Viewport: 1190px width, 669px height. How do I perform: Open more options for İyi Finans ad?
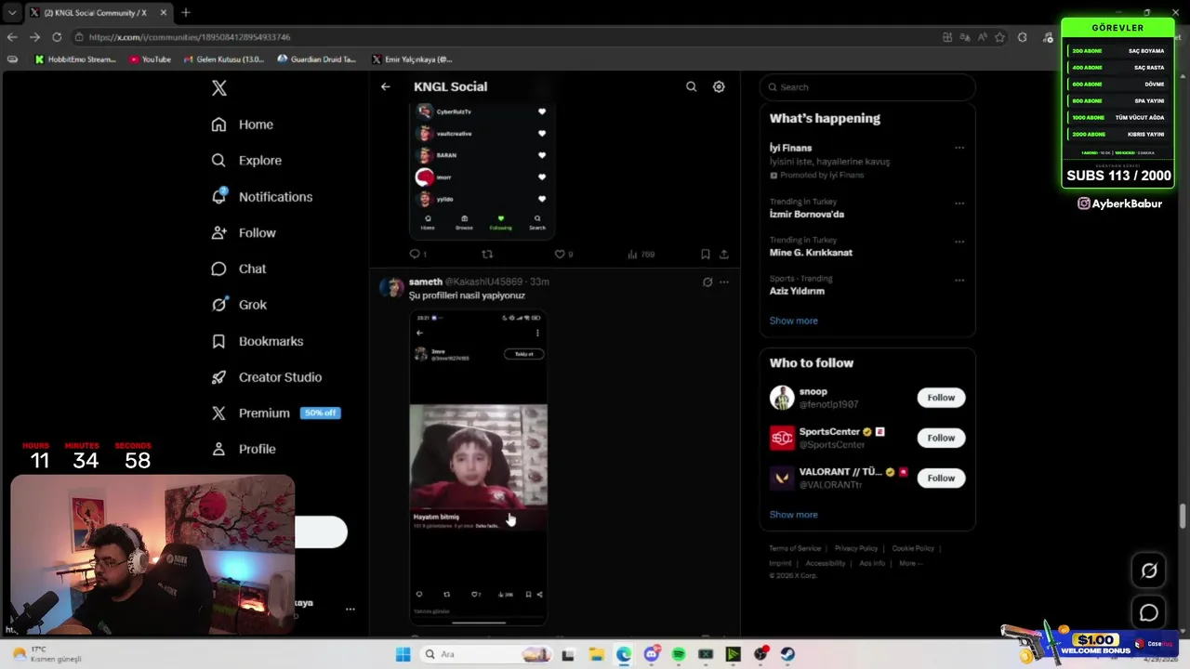(959, 148)
